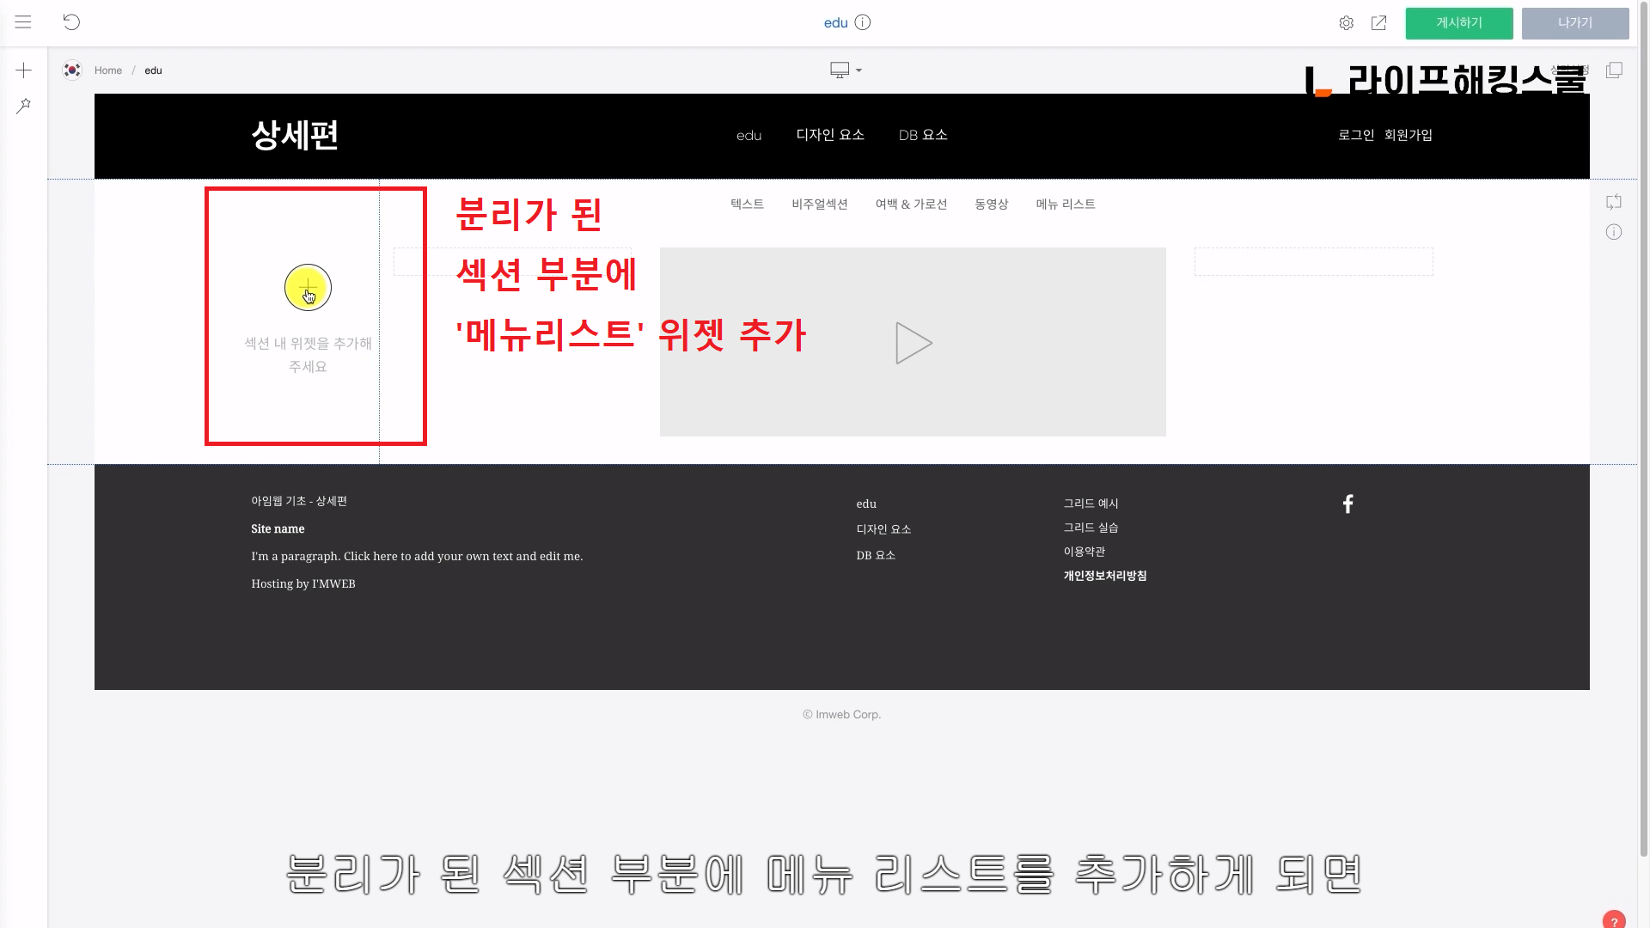Viewport: 1650px width, 928px height.
Task: Click the 나가기 exit button
Action: [x=1574, y=23]
